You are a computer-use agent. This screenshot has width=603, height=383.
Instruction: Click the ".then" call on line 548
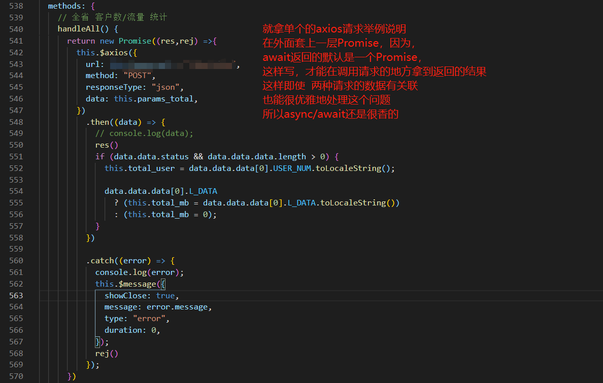pyautogui.click(x=98, y=122)
